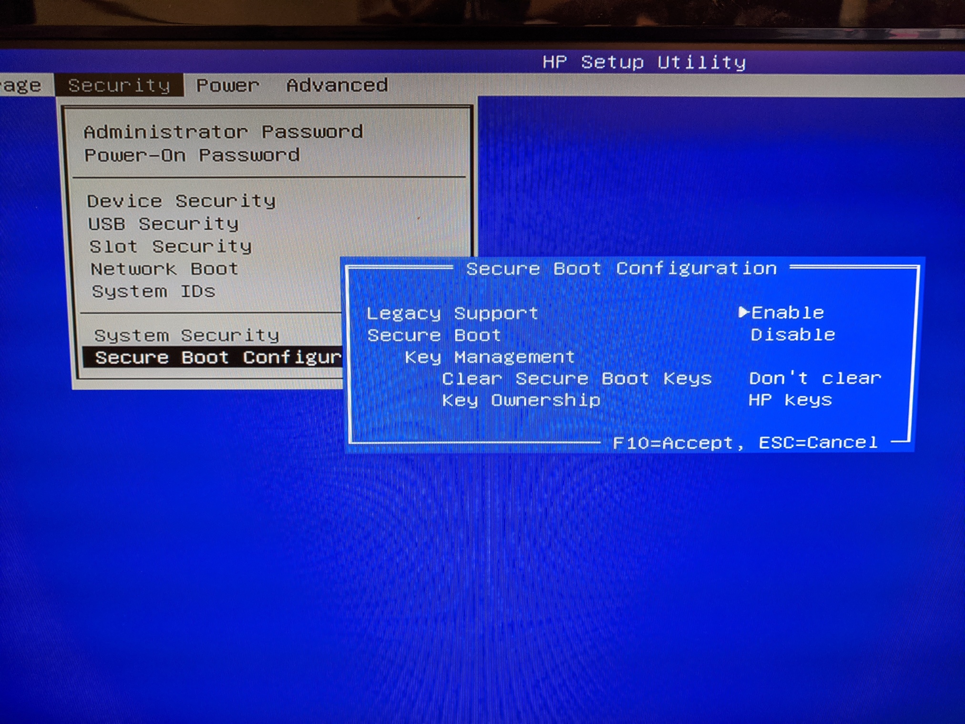Select the Key Ownership label
The width and height of the screenshot is (965, 724).
521,400
